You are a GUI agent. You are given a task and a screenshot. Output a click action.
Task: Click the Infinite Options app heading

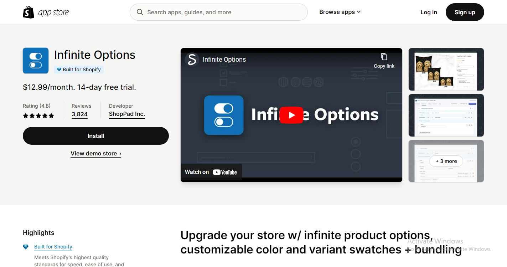coord(95,55)
